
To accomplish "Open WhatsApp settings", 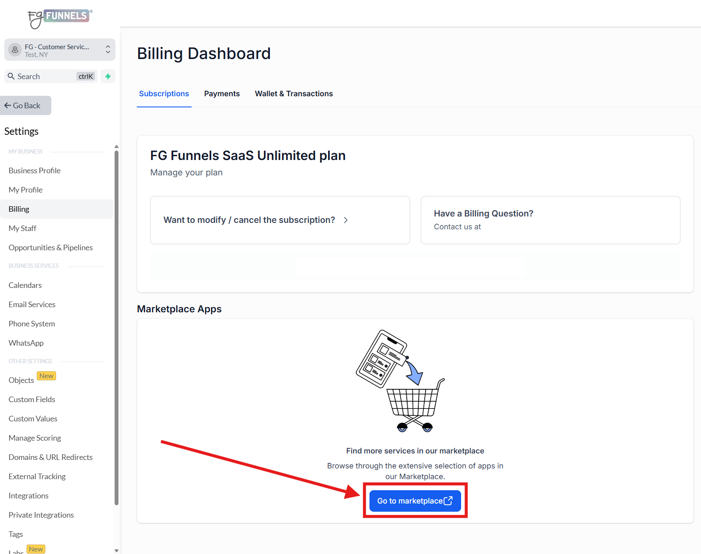I will pyautogui.click(x=26, y=343).
